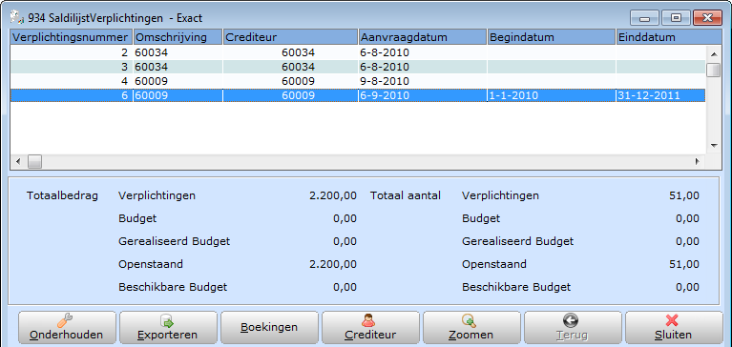Click the horizontal scrollbar right arrow

[x=698, y=162]
